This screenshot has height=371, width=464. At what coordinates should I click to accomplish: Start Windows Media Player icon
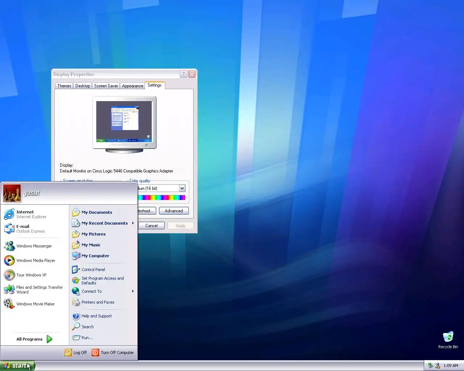pos(9,260)
